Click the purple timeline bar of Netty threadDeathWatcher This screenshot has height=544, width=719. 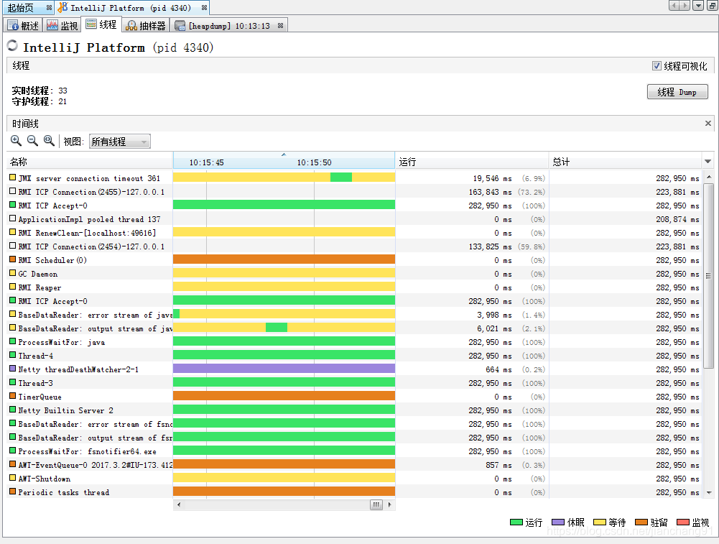(x=284, y=369)
